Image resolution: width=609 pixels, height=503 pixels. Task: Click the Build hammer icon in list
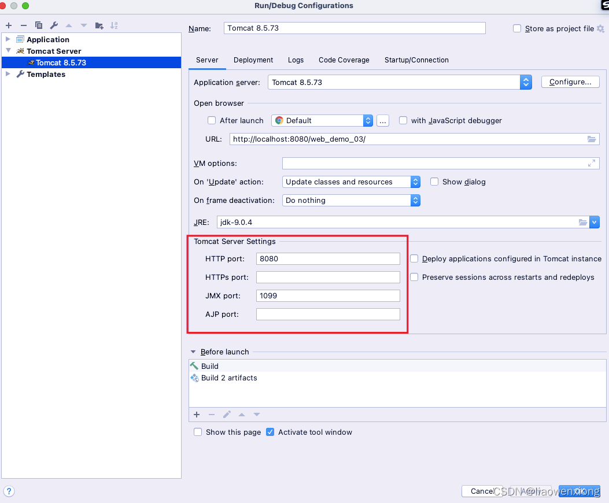coord(194,366)
